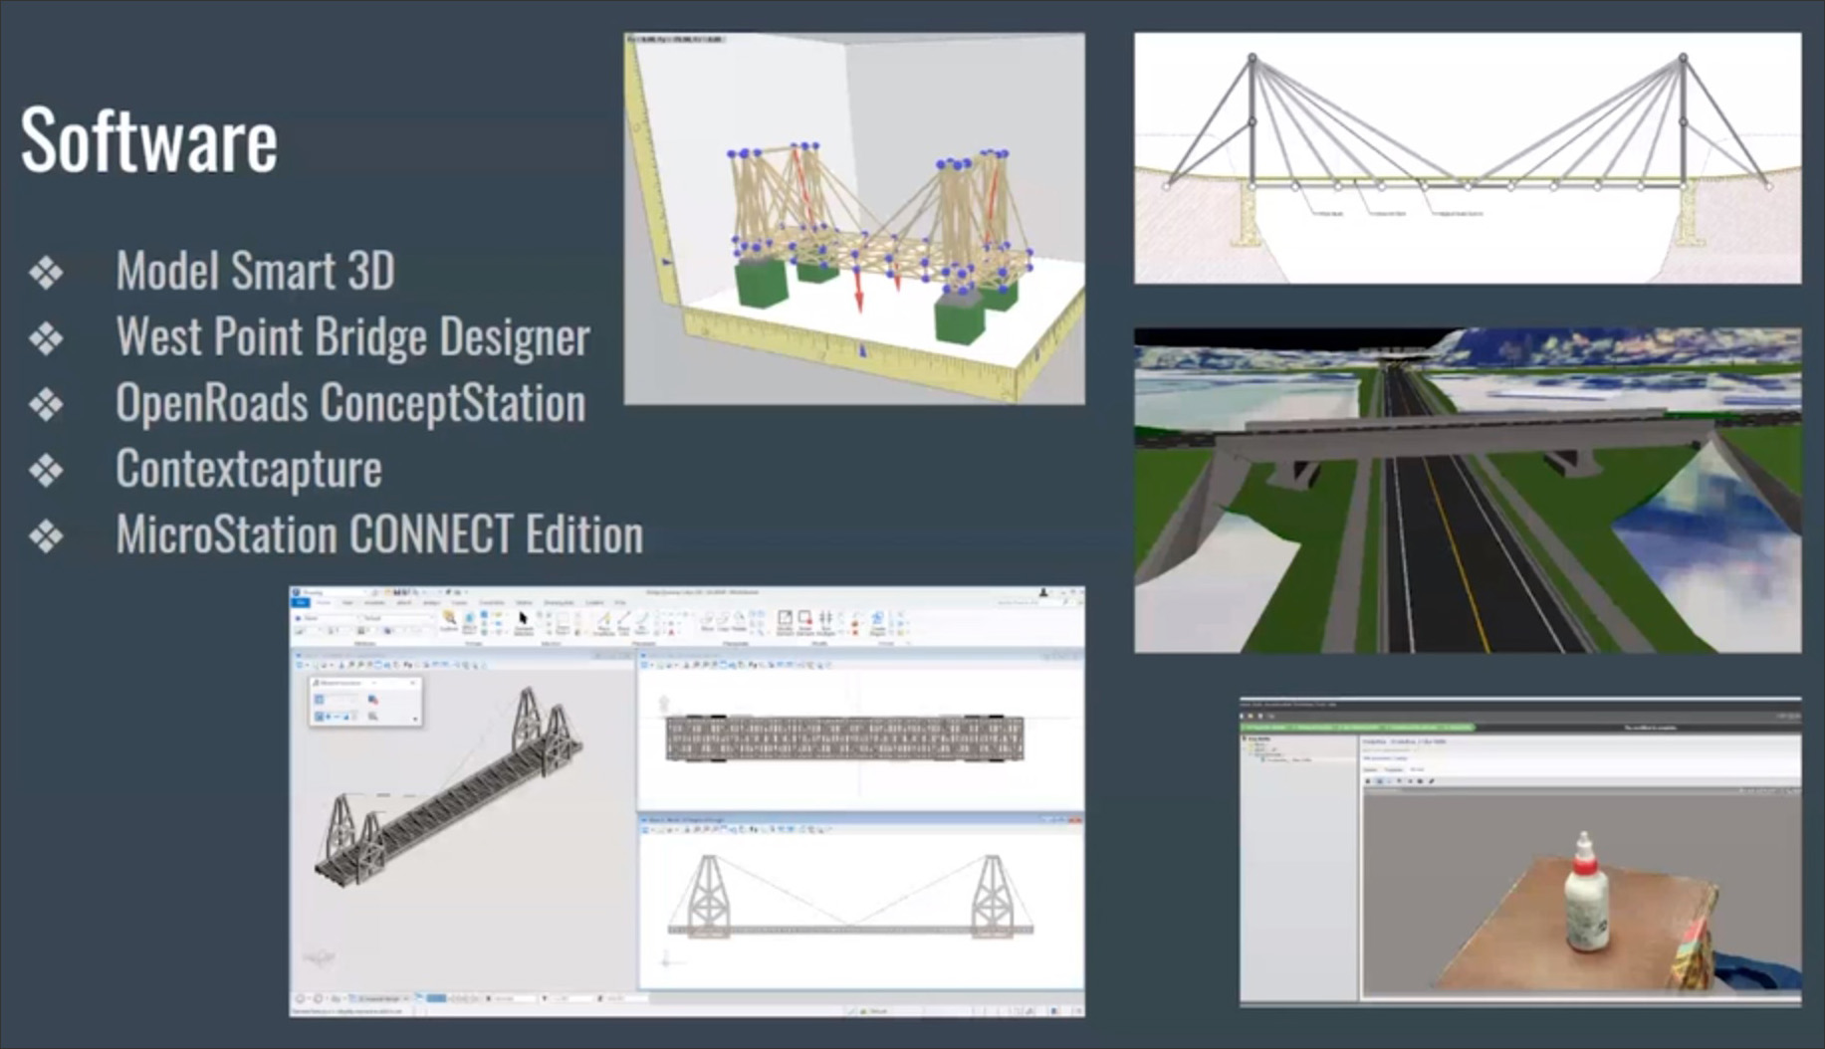Click the 'OpenRoads ConceptStation' bullet text

pos(350,403)
